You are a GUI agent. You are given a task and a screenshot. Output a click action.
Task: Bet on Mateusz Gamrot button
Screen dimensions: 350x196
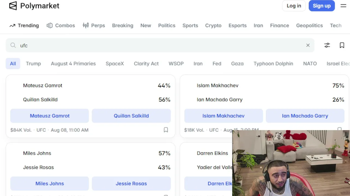(x=50, y=116)
